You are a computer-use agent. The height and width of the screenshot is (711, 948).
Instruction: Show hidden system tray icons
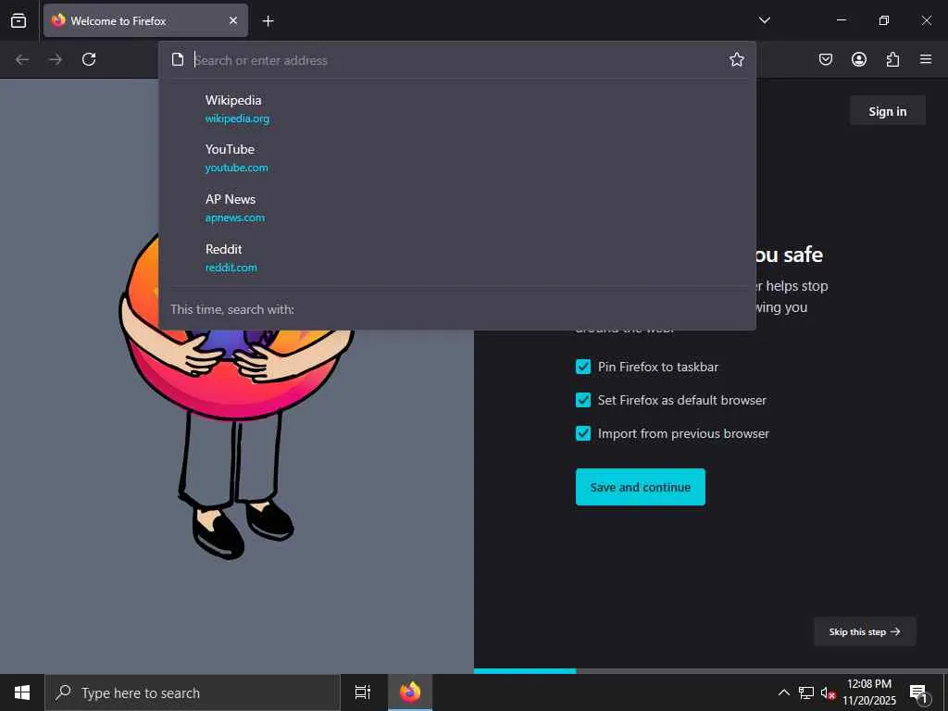pos(783,692)
